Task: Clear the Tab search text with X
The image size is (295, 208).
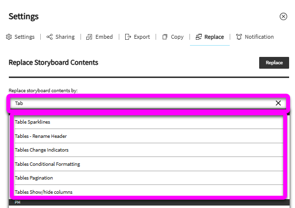Action: (x=278, y=103)
